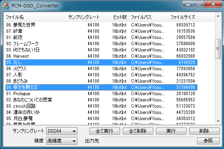Select row 07. 終章
Image resolution: width=224 pixels, height=149 pixels.
click(x=101, y=31)
